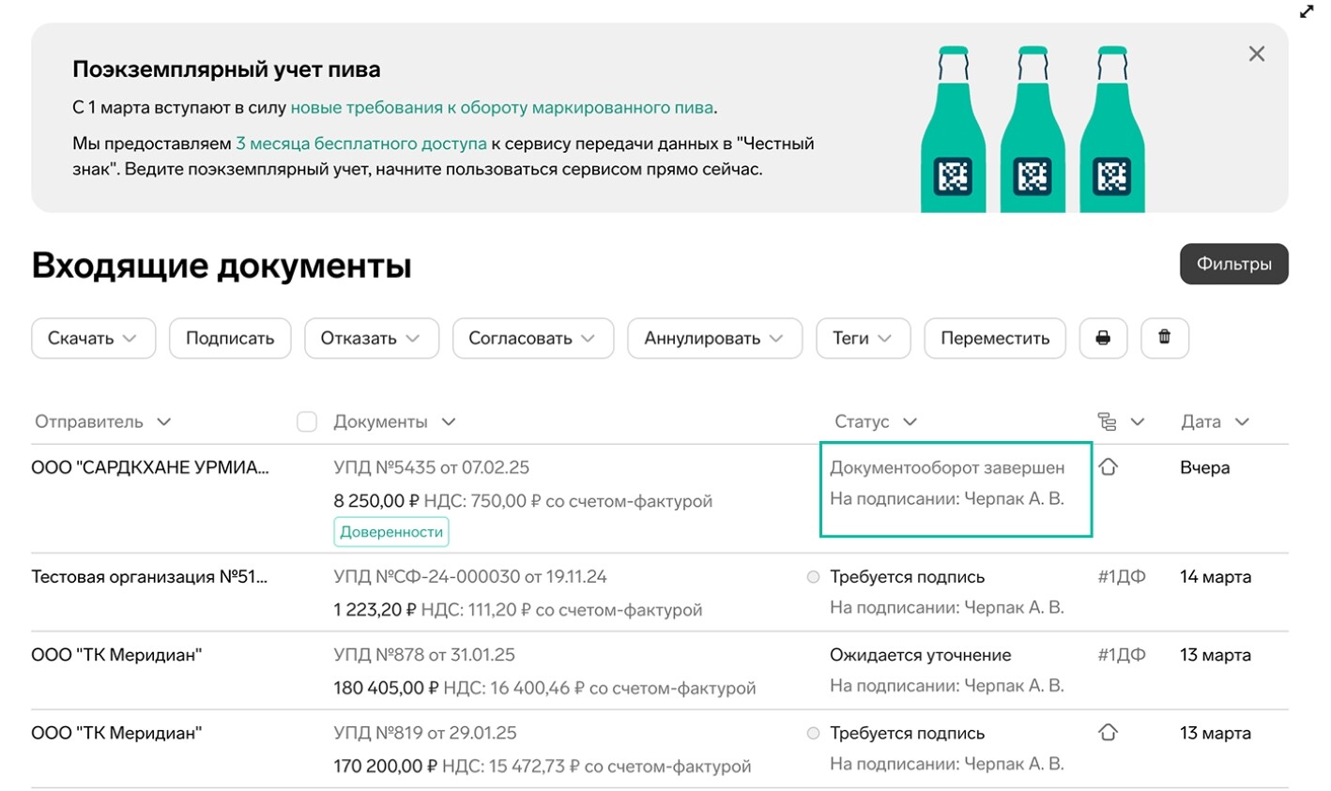Open document УПД №СФ-24-000030 от 19.11.24
The height and width of the screenshot is (791, 1331).
[x=470, y=577]
